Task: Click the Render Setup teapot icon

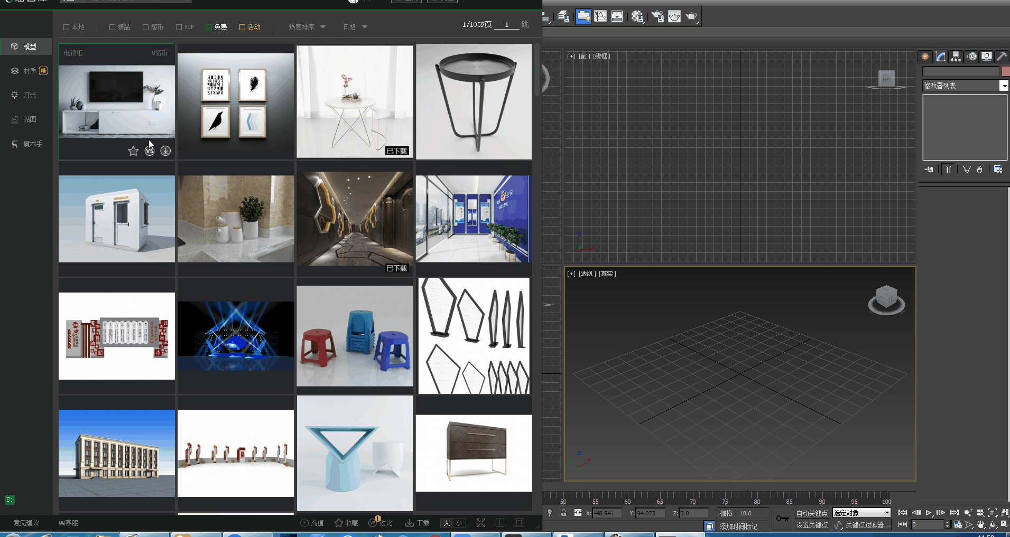Action: point(657,16)
